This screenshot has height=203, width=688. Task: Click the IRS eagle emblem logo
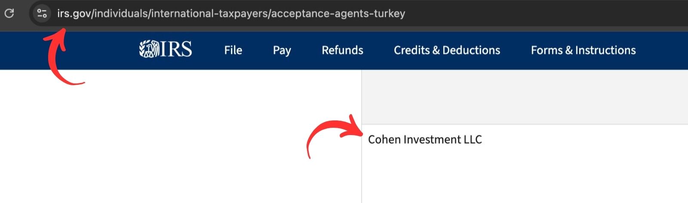coord(149,49)
